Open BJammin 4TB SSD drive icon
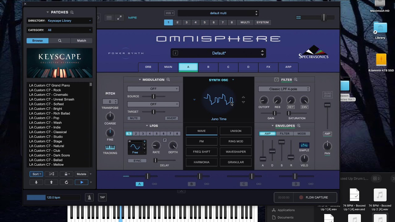 coord(381,60)
